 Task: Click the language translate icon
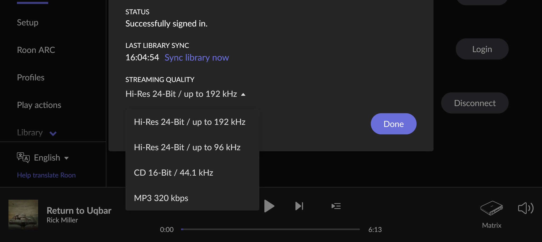tap(23, 158)
